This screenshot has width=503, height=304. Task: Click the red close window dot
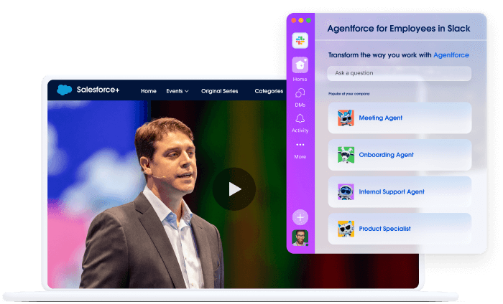pyautogui.click(x=293, y=21)
